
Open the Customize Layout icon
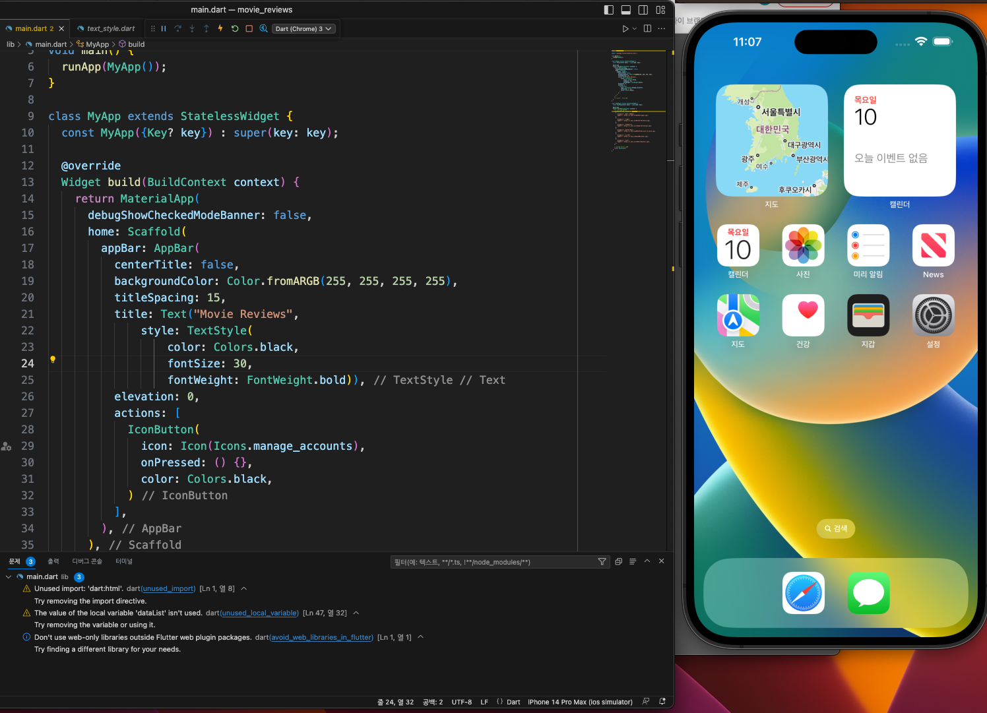click(660, 10)
